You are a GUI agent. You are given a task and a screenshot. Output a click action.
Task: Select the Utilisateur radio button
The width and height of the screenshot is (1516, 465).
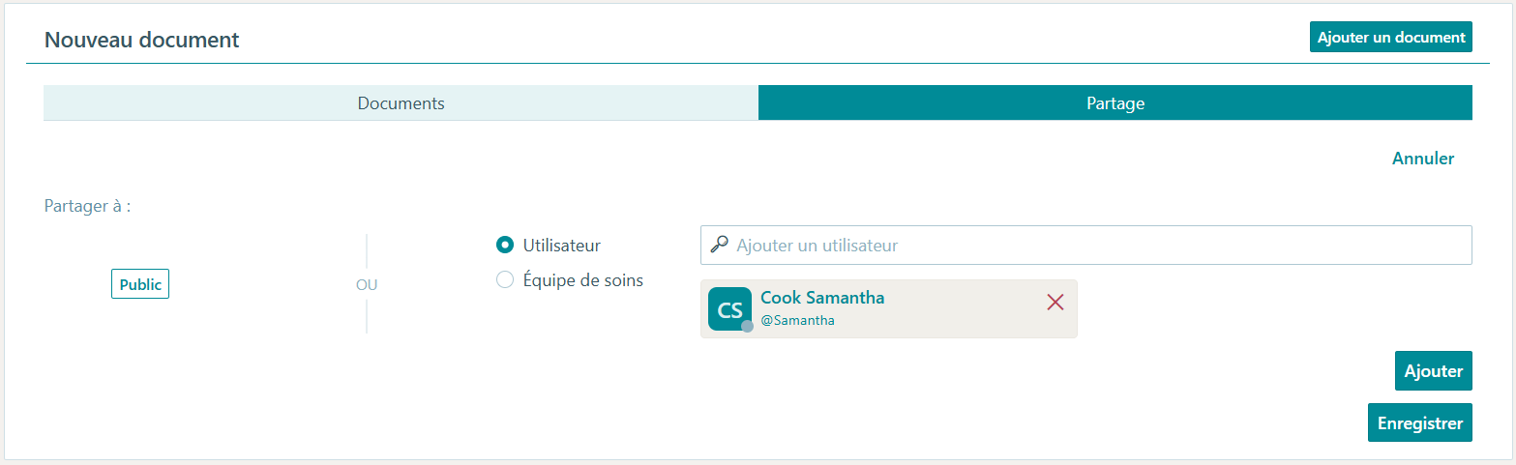click(504, 246)
